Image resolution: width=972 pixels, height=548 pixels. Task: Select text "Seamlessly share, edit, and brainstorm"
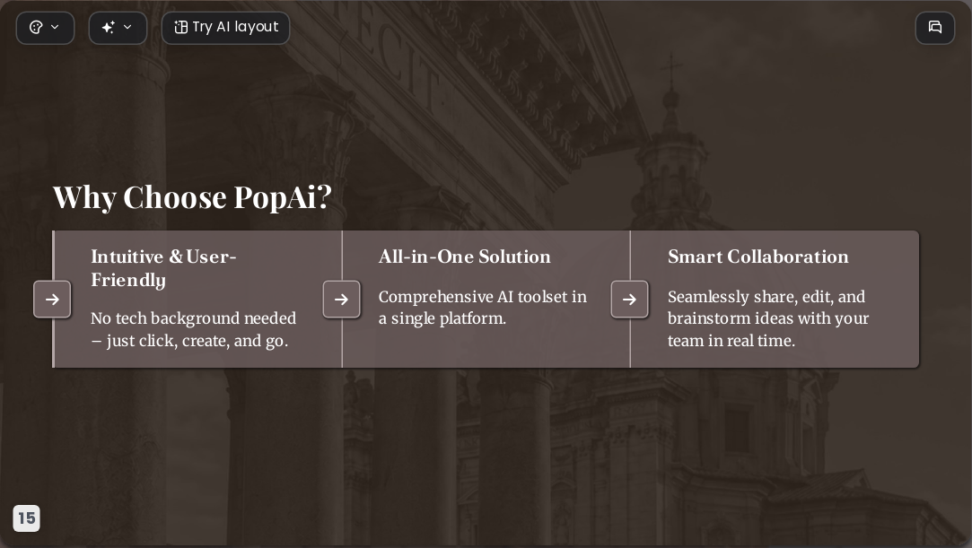(x=766, y=308)
